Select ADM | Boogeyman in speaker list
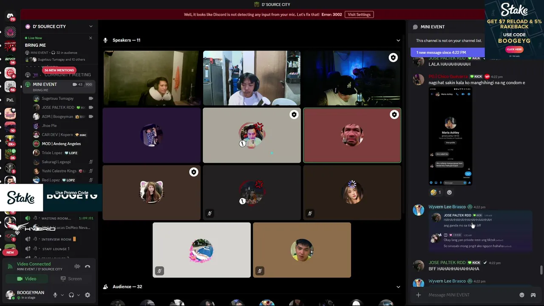544x306 pixels. (x=63, y=116)
